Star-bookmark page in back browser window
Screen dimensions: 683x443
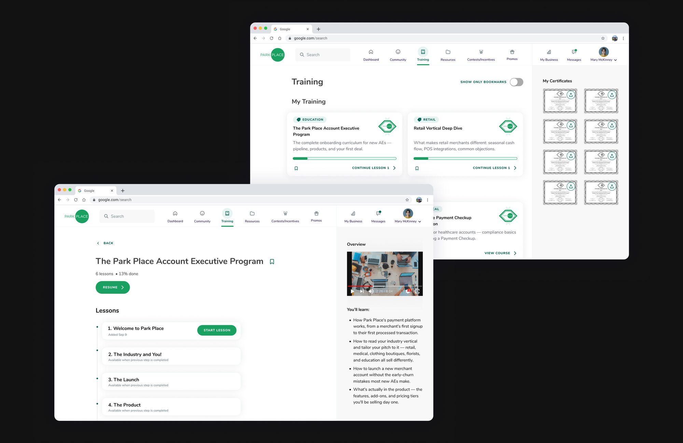pos(603,38)
